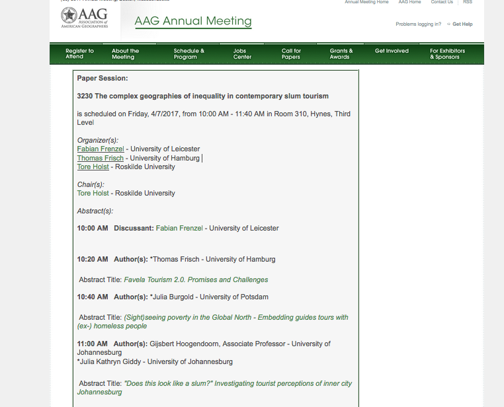The image size is (504, 407).
Task: Open abstract (Sight)seeing poverty in Global North
Action: (x=212, y=322)
